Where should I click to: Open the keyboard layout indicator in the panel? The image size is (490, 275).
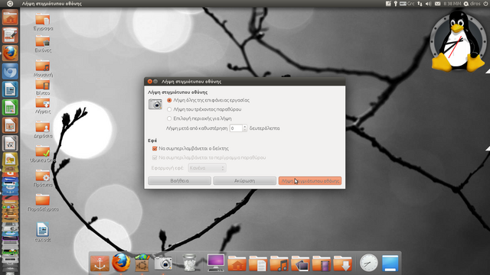click(x=407, y=4)
